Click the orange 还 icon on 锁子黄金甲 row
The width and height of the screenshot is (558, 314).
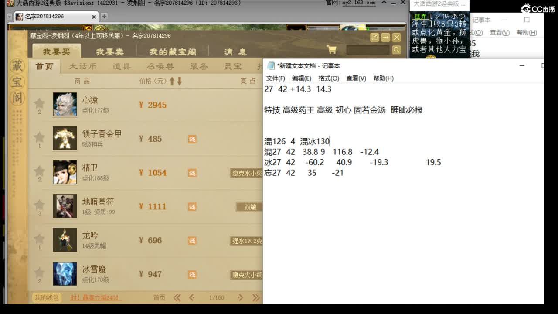(x=192, y=139)
